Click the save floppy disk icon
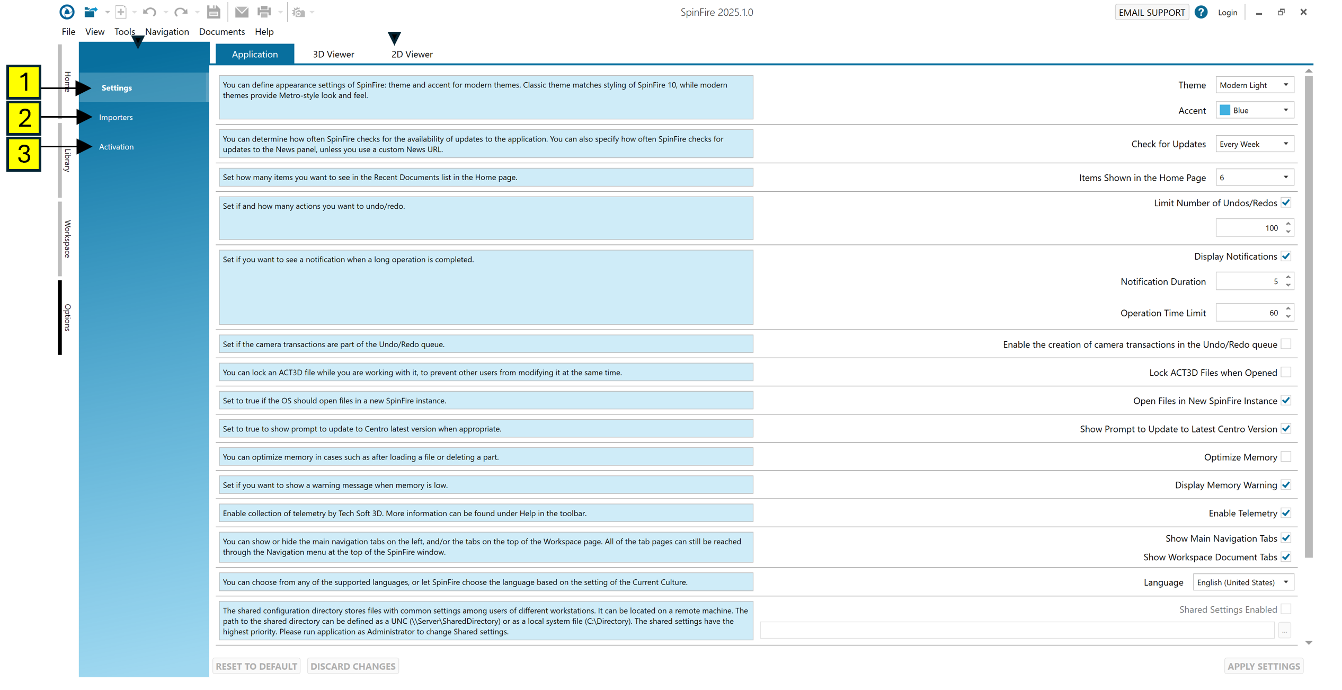 click(214, 12)
